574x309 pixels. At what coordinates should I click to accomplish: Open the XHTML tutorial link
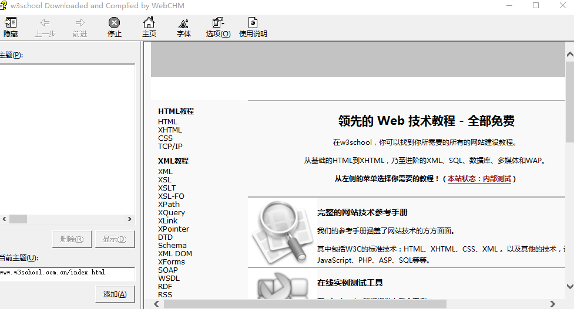tap(170, 130)
